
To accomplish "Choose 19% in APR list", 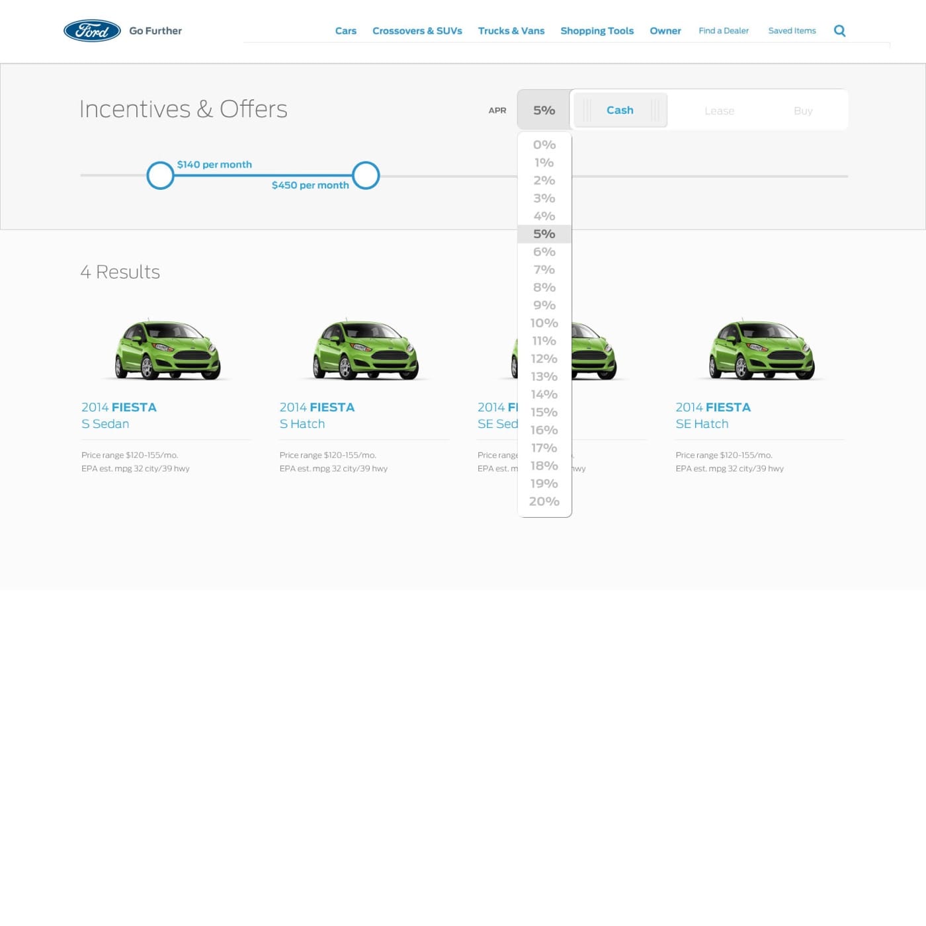I will [544, 484].
